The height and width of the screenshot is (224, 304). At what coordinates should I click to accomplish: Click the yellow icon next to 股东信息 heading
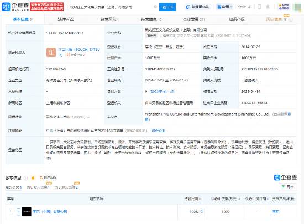click(x=33, y=178)
